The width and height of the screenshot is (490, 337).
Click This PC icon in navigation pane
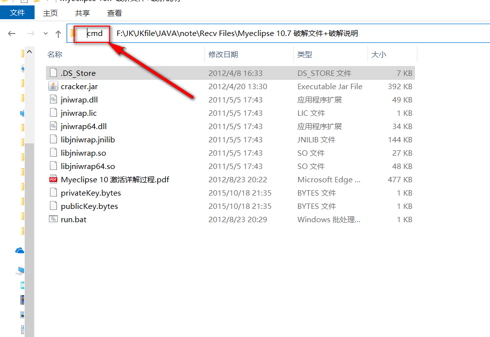tap(21, 270)
